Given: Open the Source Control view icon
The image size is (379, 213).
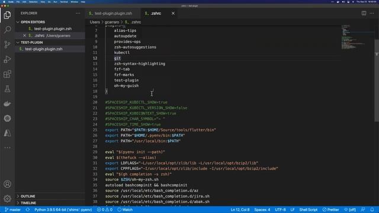Looking at the screenshot, I should pyautogui.click(x=7, y=44).
